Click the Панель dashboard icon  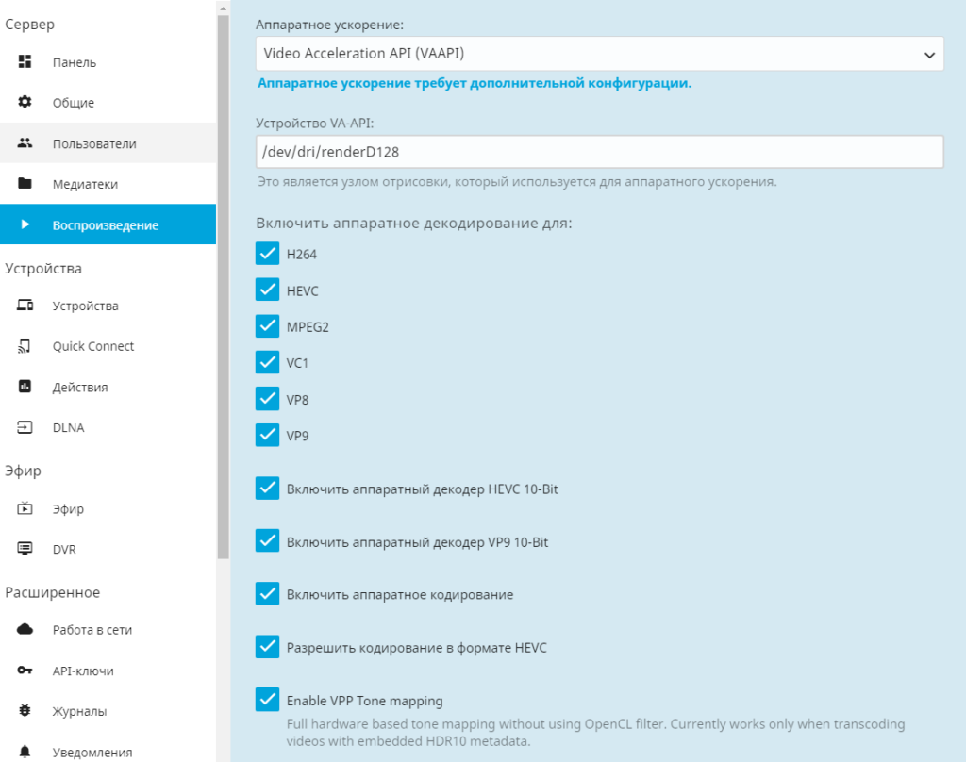point(25,62)
